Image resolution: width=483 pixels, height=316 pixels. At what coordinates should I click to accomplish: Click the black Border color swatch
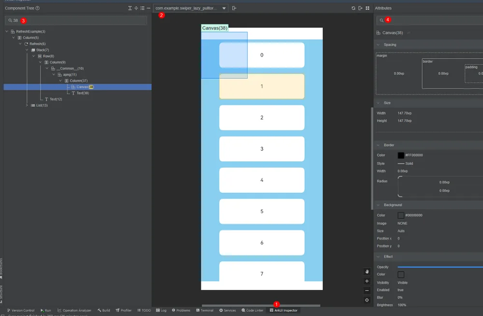click(x=401, y=156)
